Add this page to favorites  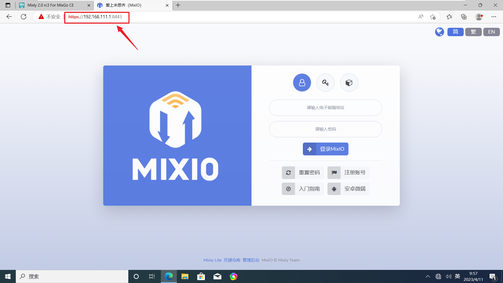point(433,17)
